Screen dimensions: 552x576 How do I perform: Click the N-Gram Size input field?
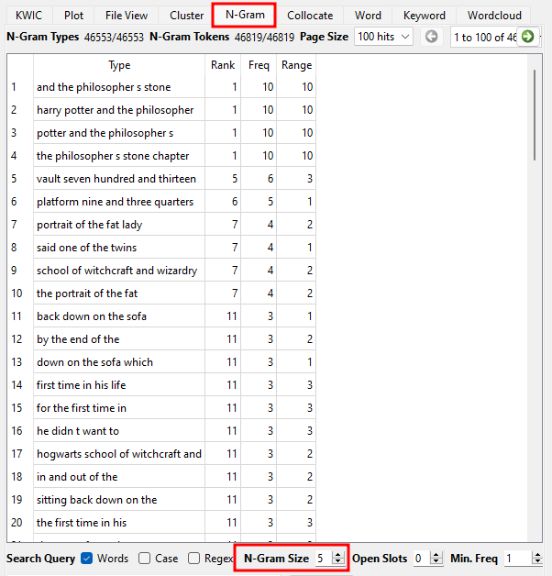click(323, 559)
